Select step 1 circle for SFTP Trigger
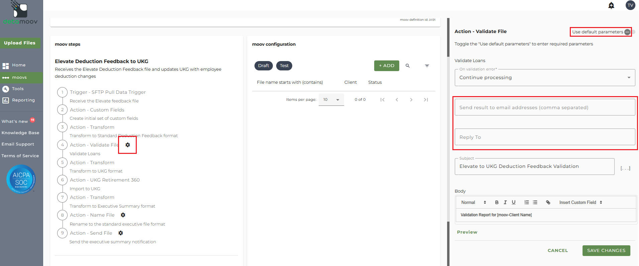Screen dimensions: 639x266 [x=62, y=92]
